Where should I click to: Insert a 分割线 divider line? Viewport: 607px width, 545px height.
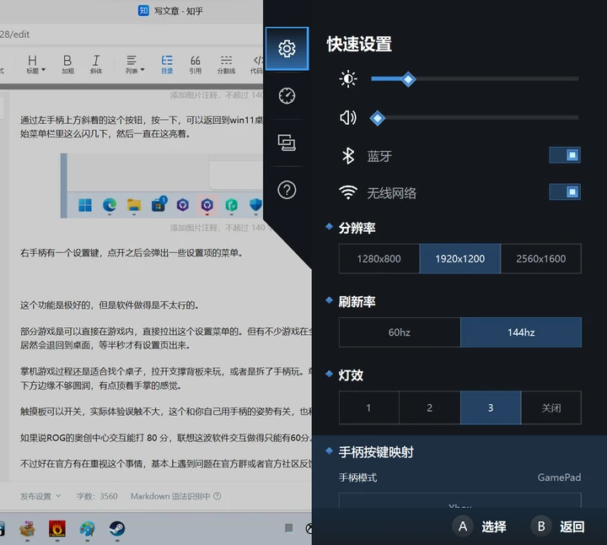click(x=226, y=64)
